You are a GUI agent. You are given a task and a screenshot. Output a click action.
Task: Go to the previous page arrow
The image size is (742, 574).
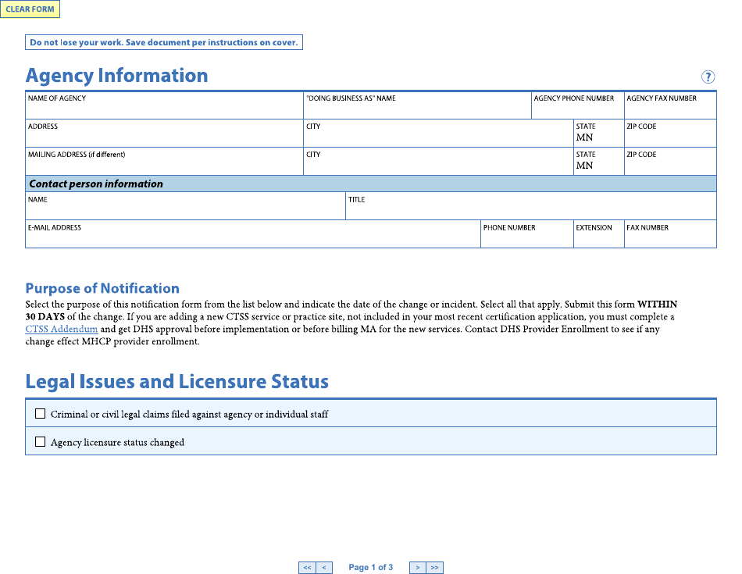point(326,568)
